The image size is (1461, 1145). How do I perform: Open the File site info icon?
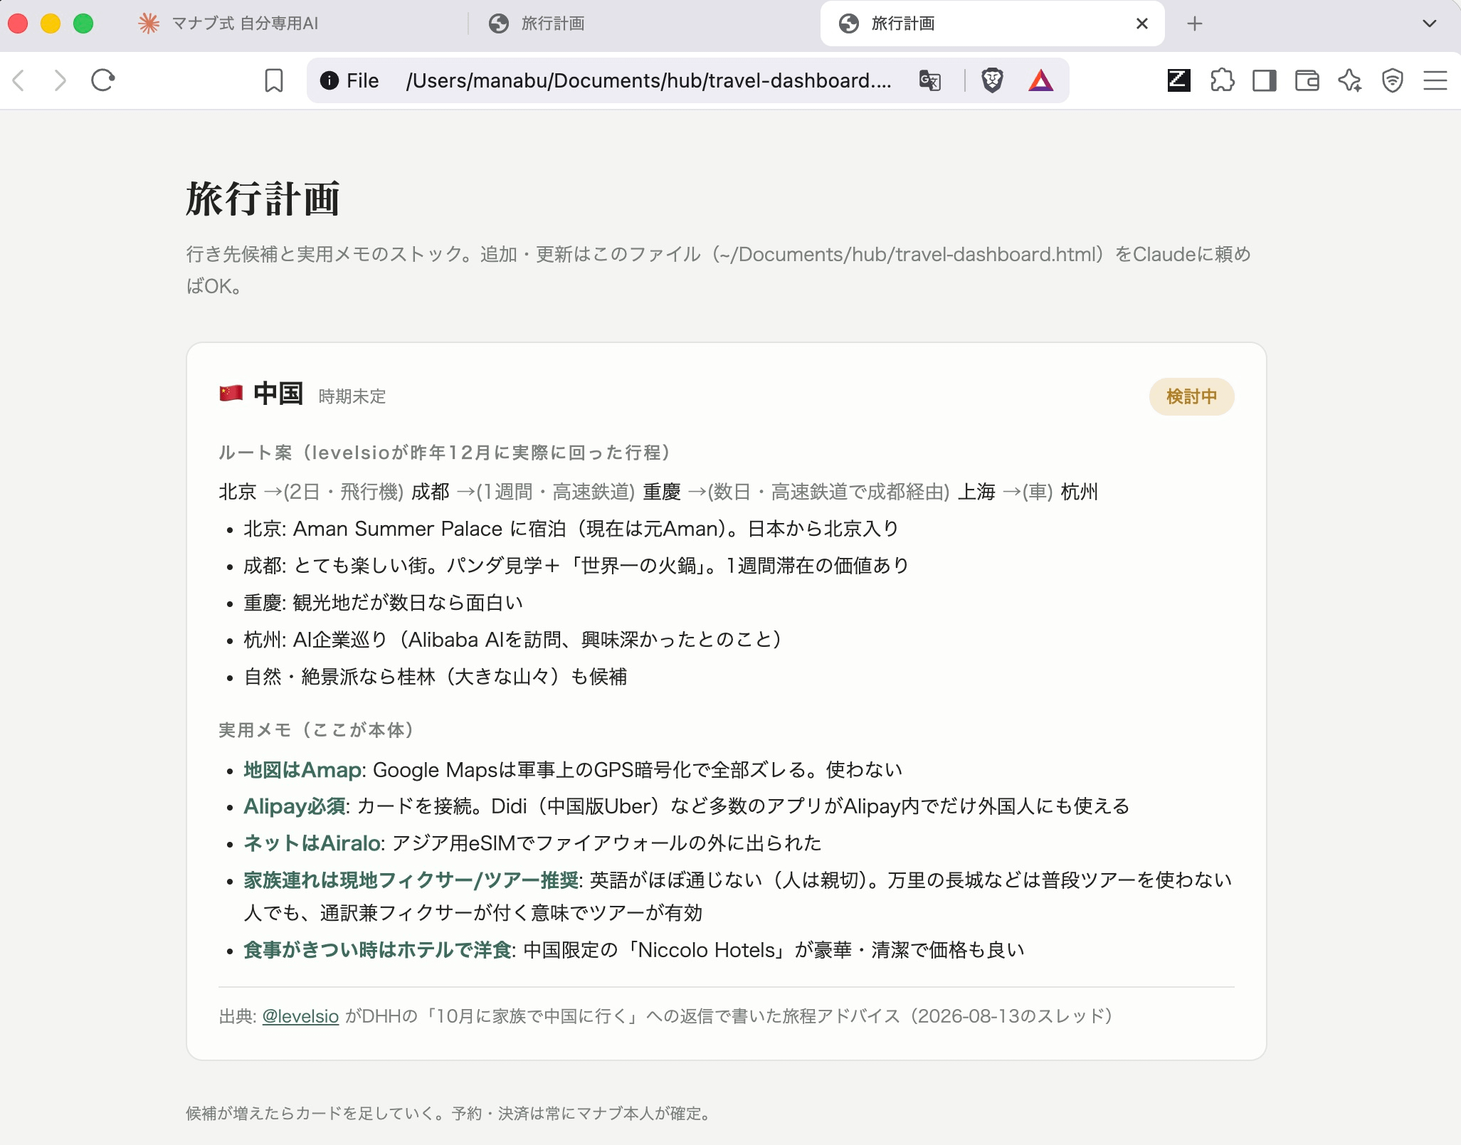pyautogui.click(x=329, y=80)
